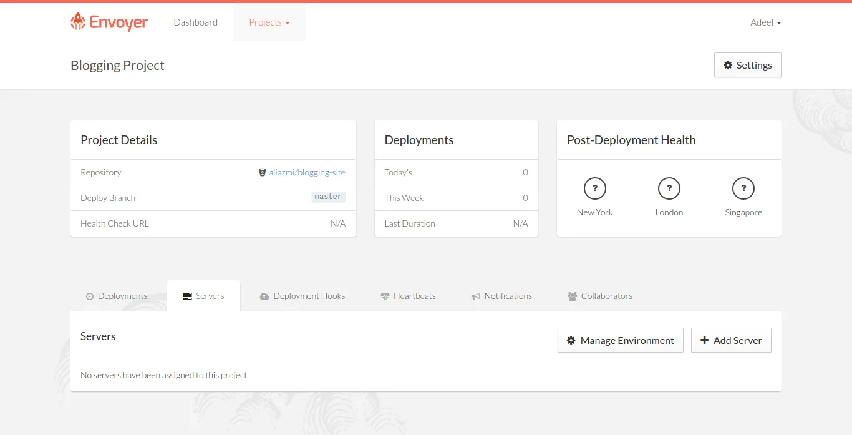852x435 pixels.
Task: Open the aliazmi/blogging-site repository link
Action: [307, 172]
